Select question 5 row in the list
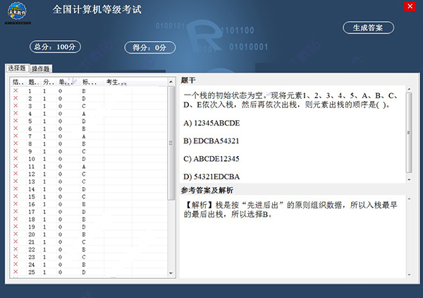Image resolution: width=423 pixels, height=298 pixels. tap(89, 121)
